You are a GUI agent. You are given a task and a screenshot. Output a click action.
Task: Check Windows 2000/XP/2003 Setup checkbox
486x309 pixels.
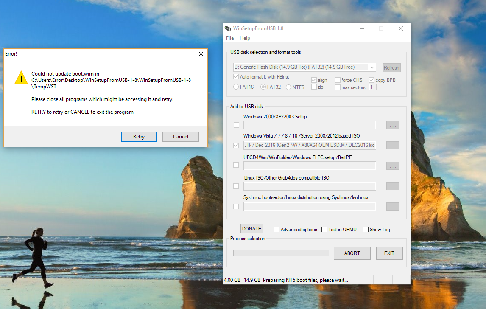(x=237, y=125)
